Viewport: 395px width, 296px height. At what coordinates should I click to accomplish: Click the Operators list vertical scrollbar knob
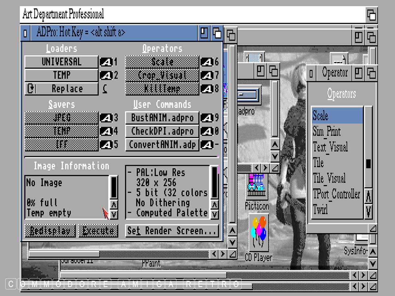(x=368, y=163)
